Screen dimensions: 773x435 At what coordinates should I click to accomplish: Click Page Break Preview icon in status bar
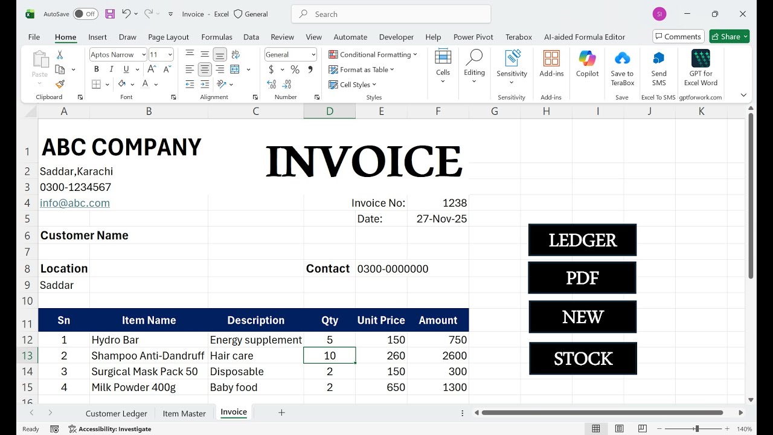[x=642, y=429]
